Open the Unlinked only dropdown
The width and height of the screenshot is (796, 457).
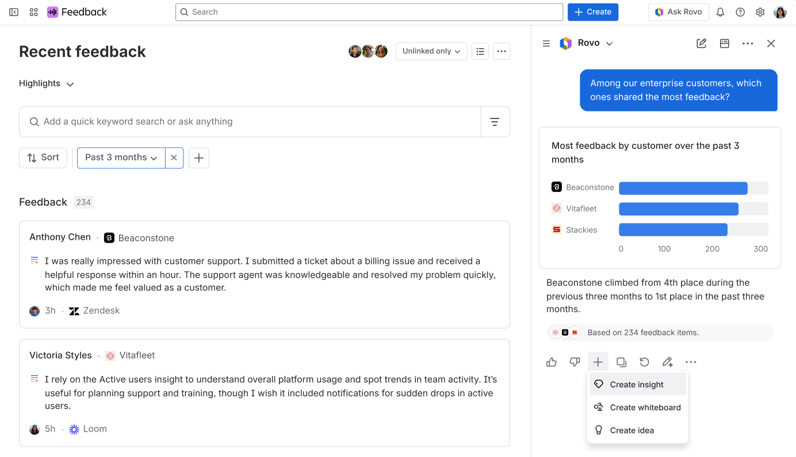[431, 51]
